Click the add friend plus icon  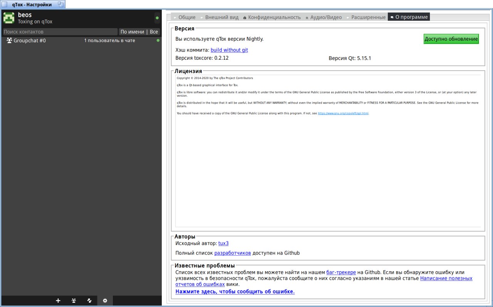click(x=58, y=301)
